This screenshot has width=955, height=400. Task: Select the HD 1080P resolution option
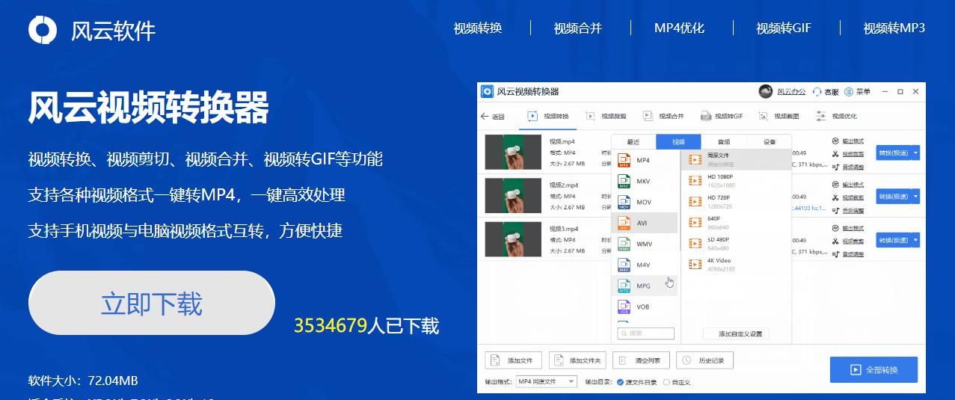pyautogui.click(x=736, y=180)
